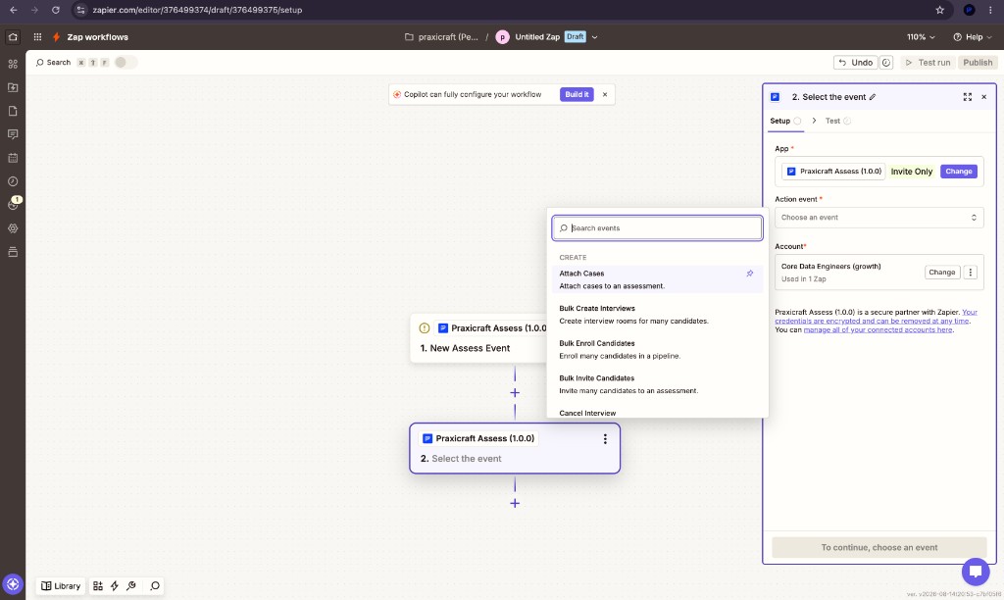Click the Publish button
This screenshot has height=600, width=1004.
tap(978, 63)
